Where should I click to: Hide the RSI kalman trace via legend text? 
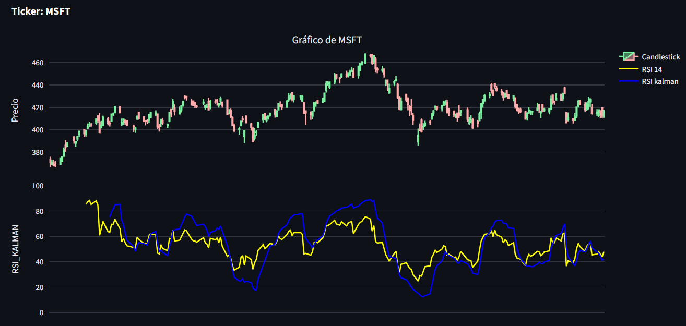(x=660, y=81)
